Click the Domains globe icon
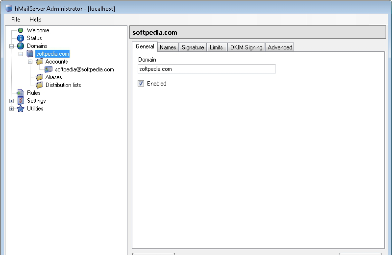Screen dimensions: 392x265 click(x=21, y=46)
